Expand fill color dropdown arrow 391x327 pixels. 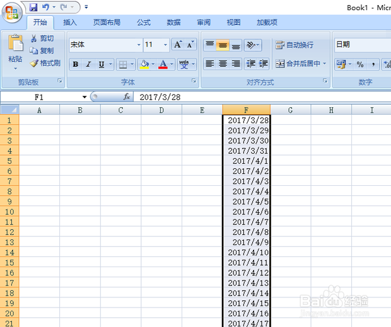[153, 64]
